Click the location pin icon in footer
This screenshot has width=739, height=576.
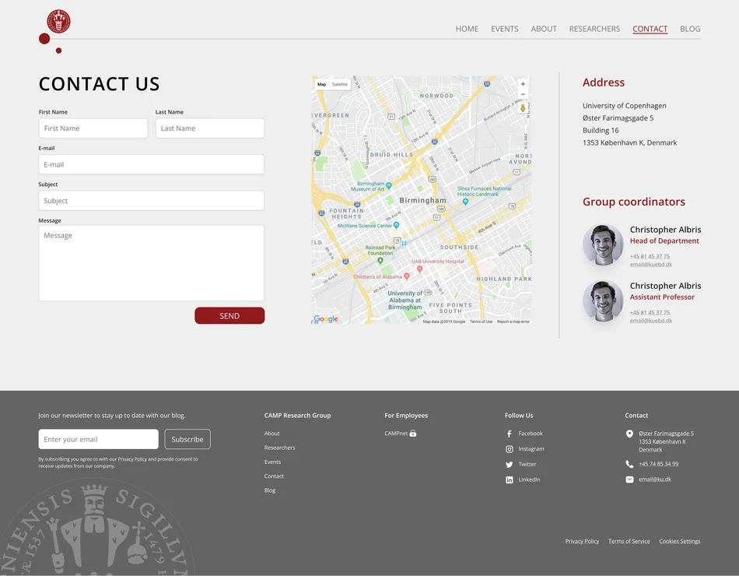(629, 434)
